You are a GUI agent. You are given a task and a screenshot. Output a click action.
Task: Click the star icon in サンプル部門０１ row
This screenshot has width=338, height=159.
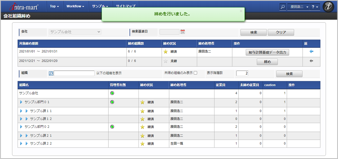click(x=142, y=102)
